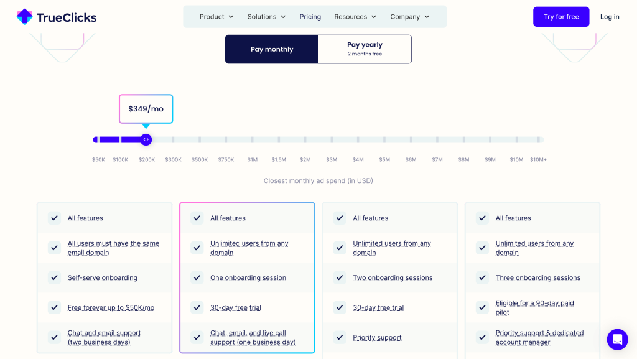
Task: Click the "$349/mo" price tooltip
Action: 146,108
